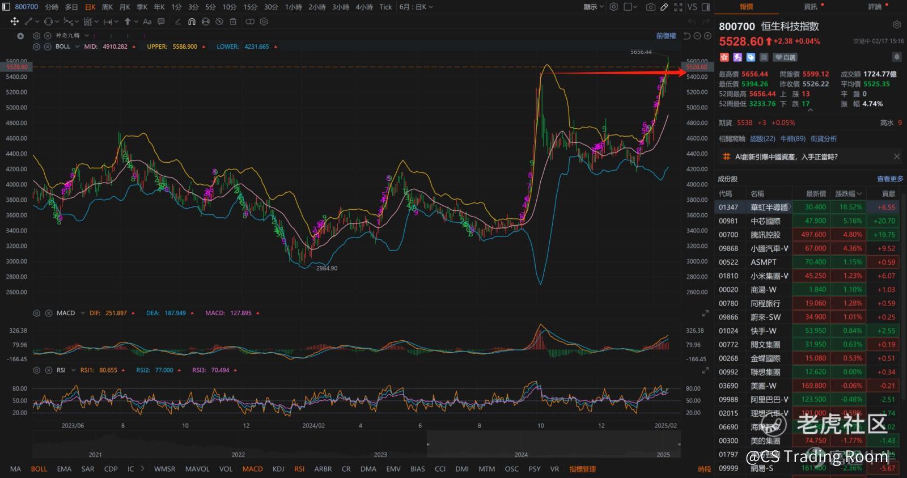This screenshot has height=478, width=907.
Task: Enable MA indicator in bottom bar
Action: point(15,469)
